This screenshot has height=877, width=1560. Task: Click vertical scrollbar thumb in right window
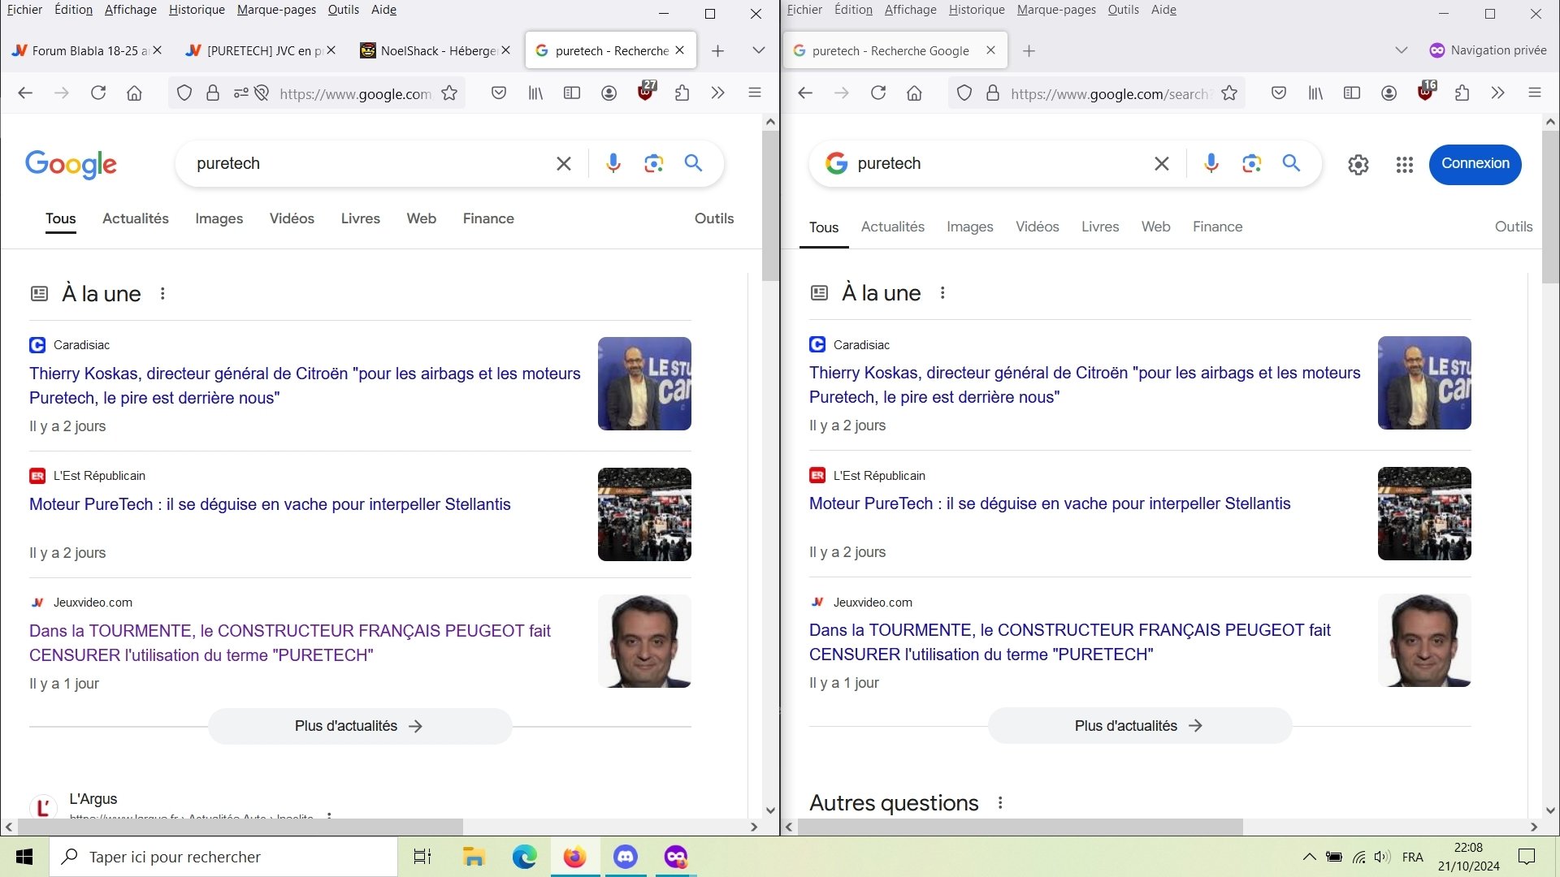[1550, 205]
